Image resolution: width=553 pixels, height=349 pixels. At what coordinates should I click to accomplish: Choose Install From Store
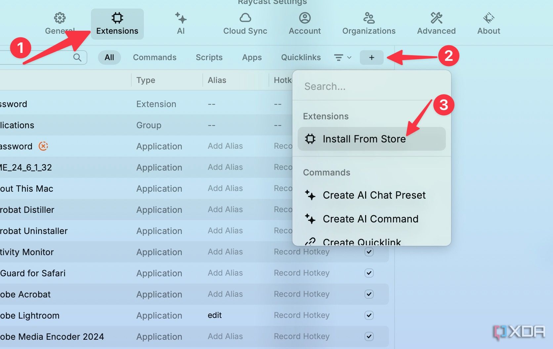click(x=372, y=139)
